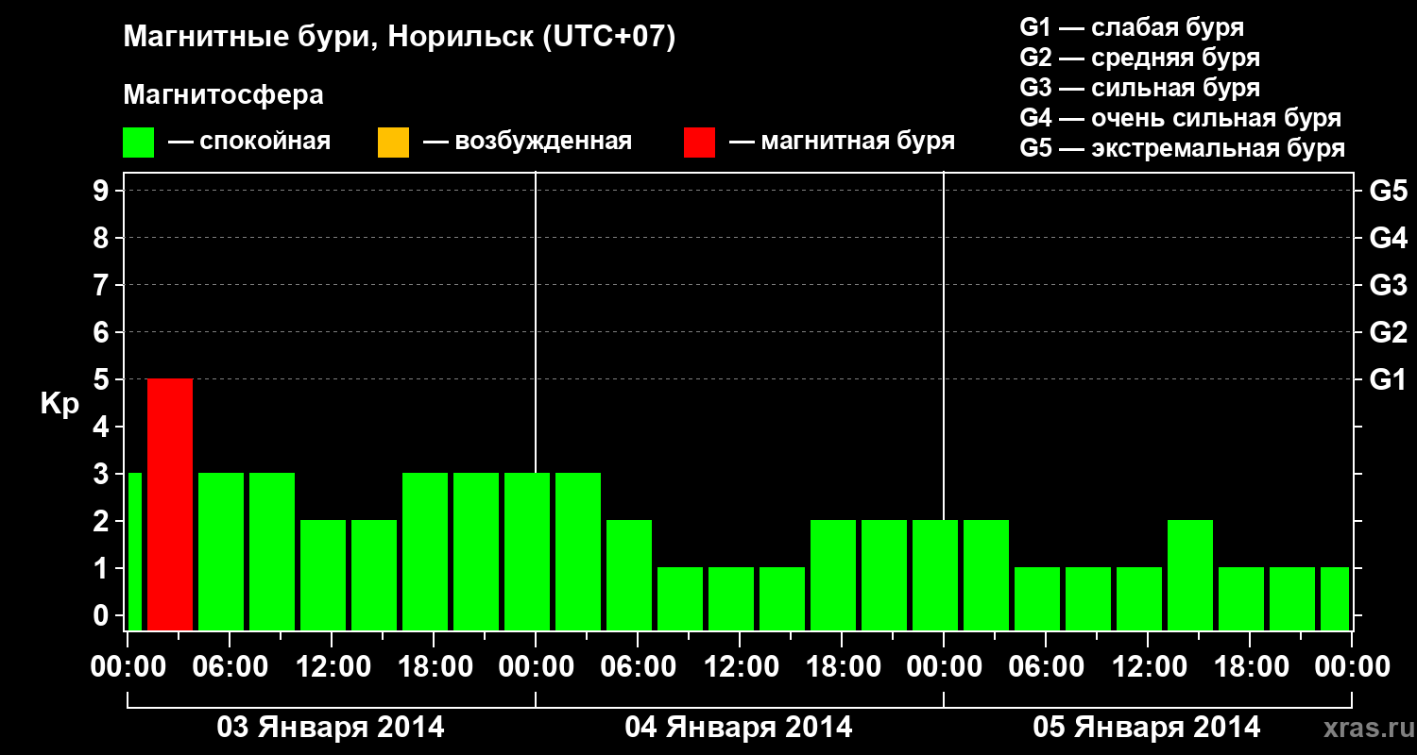Click the right-axis 'G1' storm level label
The image size is (1417, 755).
(x=1388, y=379)
